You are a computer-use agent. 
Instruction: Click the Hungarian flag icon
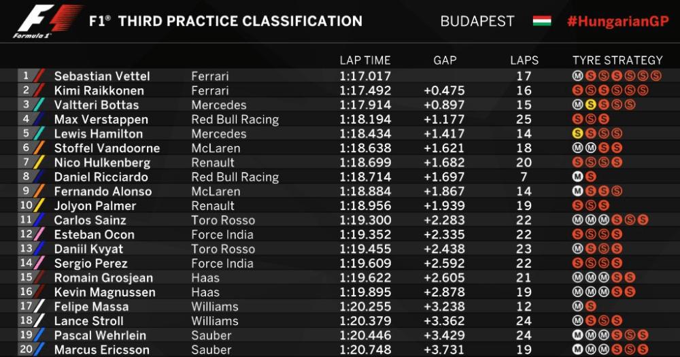pos(542,21)
